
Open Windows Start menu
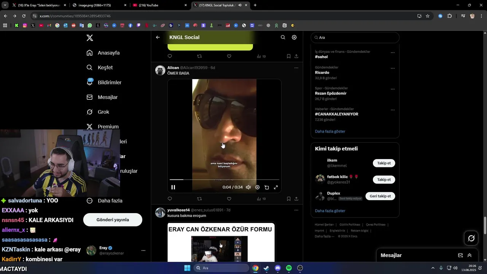[187, 268]
